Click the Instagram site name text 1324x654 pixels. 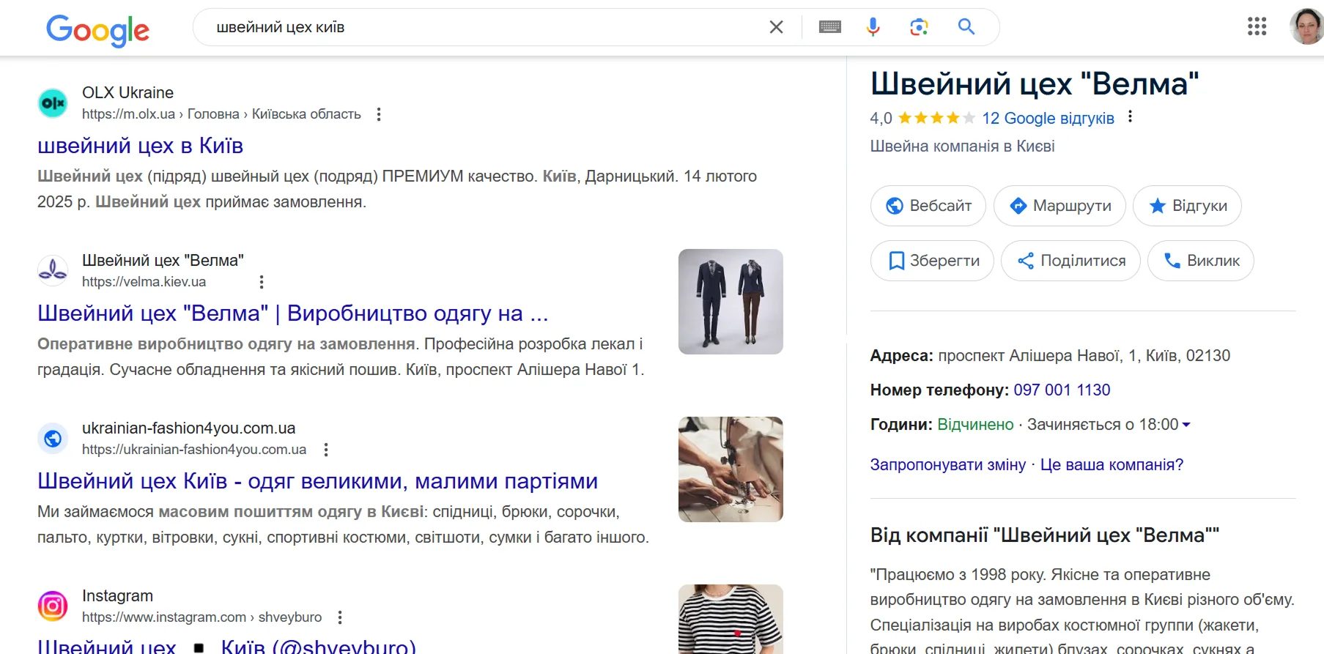[117, 596]
